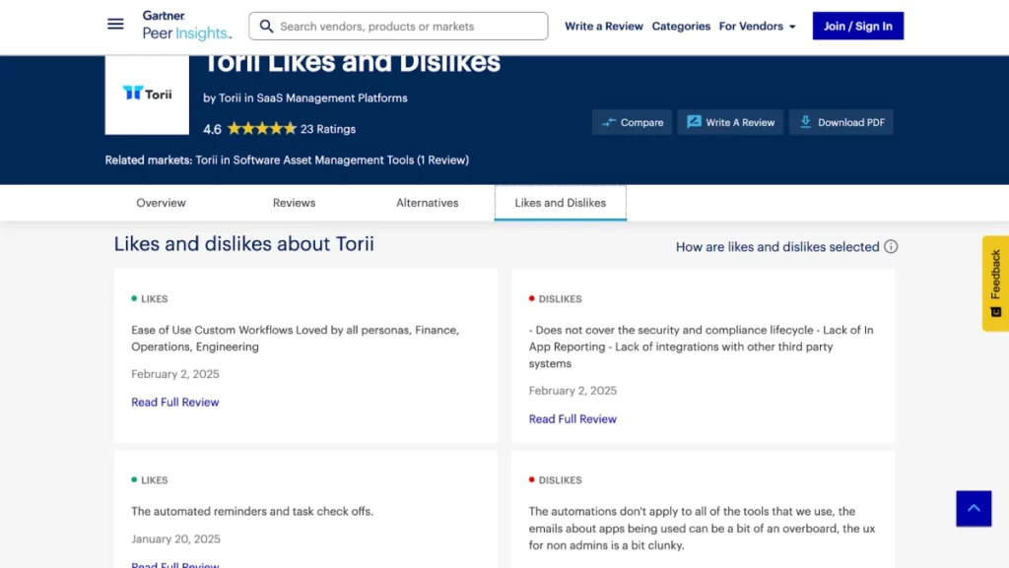
Task: Switch to the Reviews tab
Action: [x=294, y=203]
